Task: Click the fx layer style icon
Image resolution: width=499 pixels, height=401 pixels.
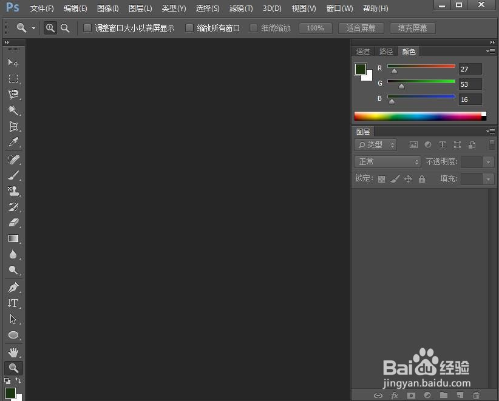Action: click(395, 396)
